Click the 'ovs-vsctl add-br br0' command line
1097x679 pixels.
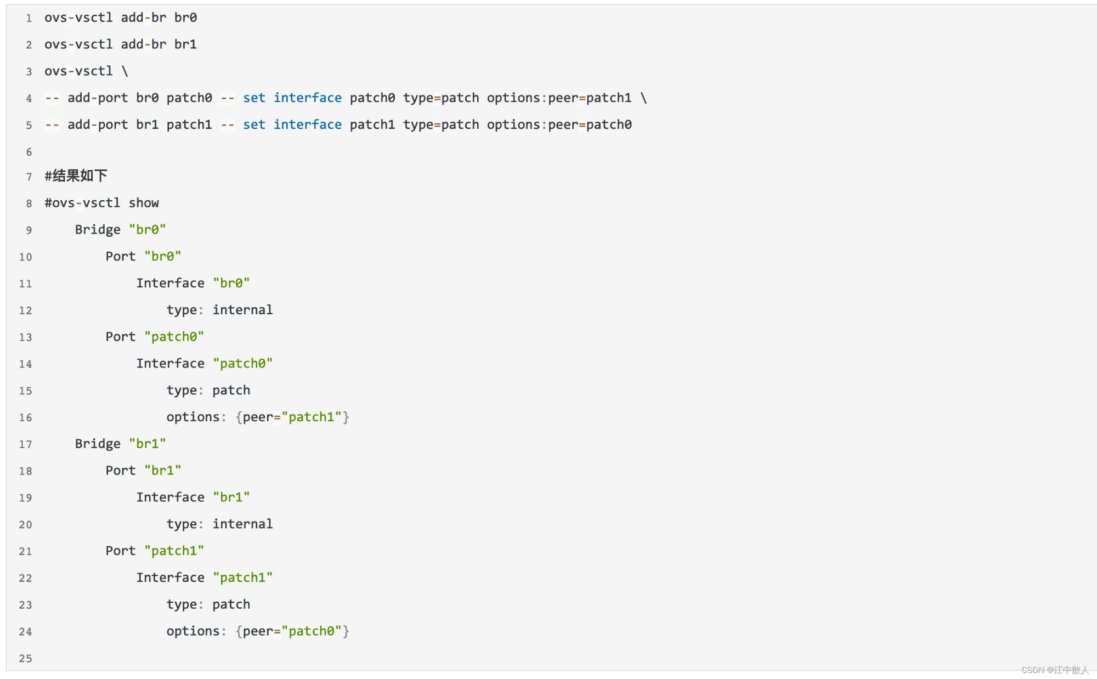coord(121,18)
